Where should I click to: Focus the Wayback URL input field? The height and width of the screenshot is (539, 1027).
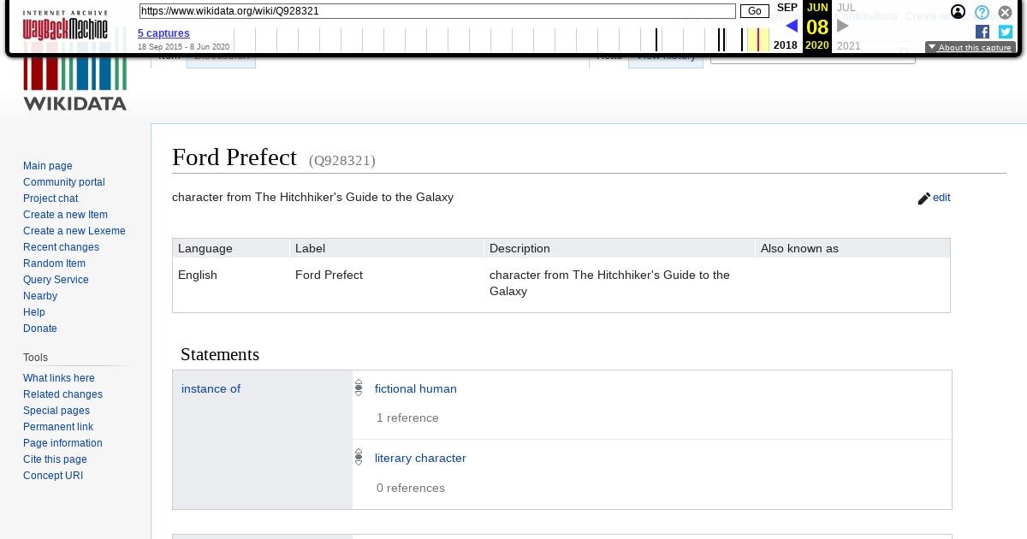pos(437,11)
